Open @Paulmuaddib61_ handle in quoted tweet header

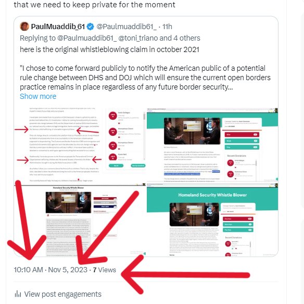tap(126, 27)
